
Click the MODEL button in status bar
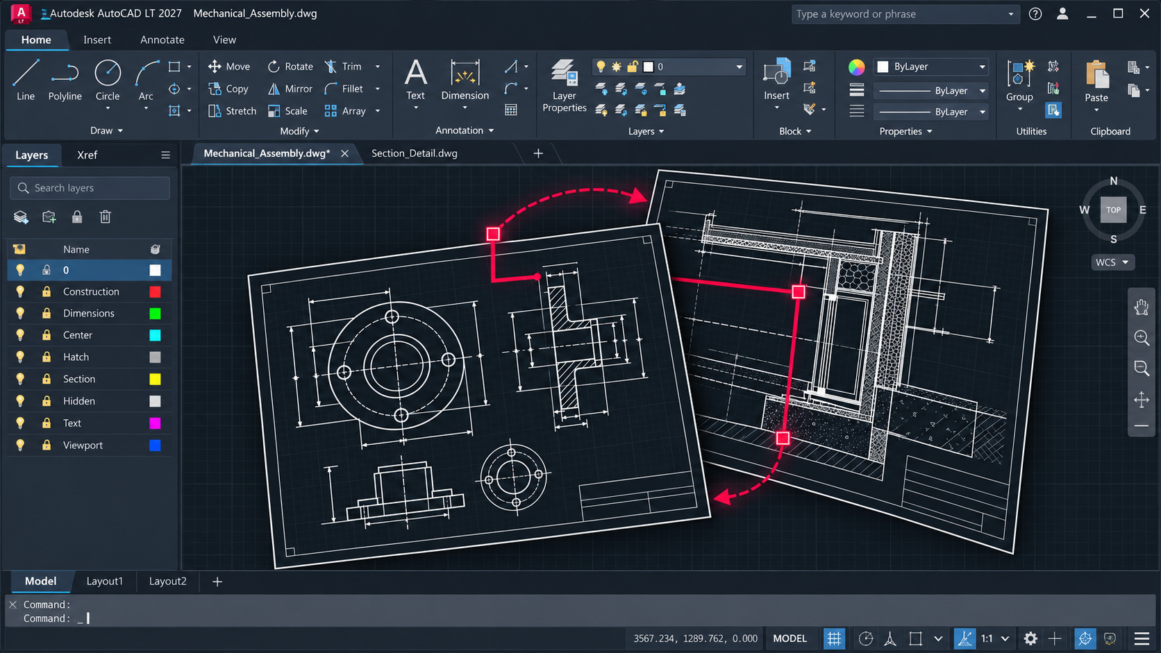(x=790, y=638)
